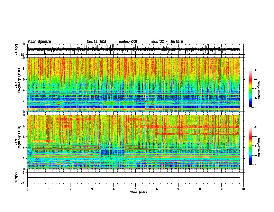Click the "-4" label on lower colorbar
The image size is (274, 212).
(255, 136)
